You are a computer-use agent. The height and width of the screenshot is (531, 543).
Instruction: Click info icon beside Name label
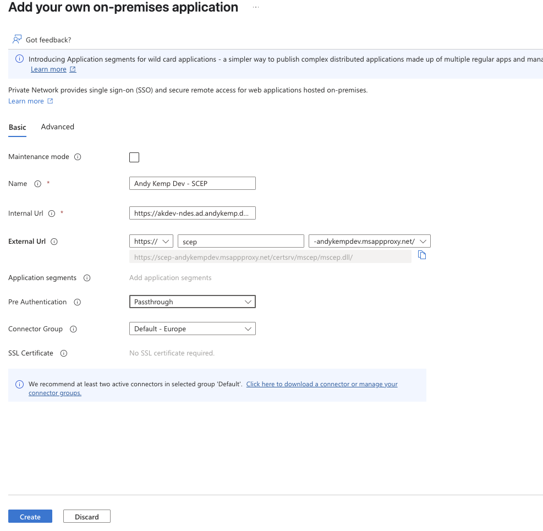[x=38, y=184]
